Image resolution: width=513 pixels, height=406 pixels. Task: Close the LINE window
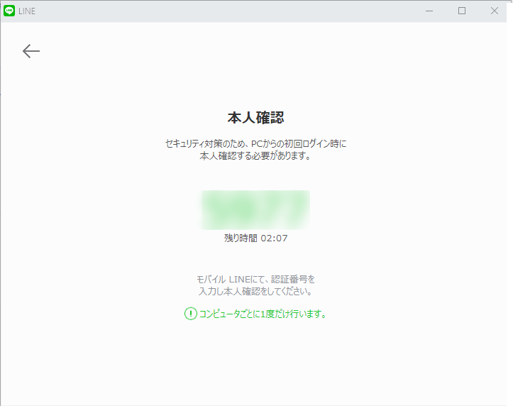click(495, 11)
